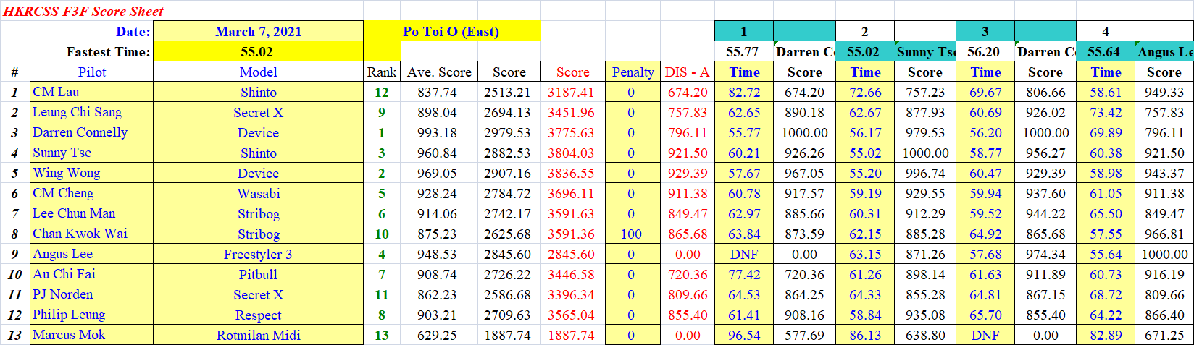Click the Rank column header
Viewport: 1194px width, 345px height.
click(x=381, y=72)
